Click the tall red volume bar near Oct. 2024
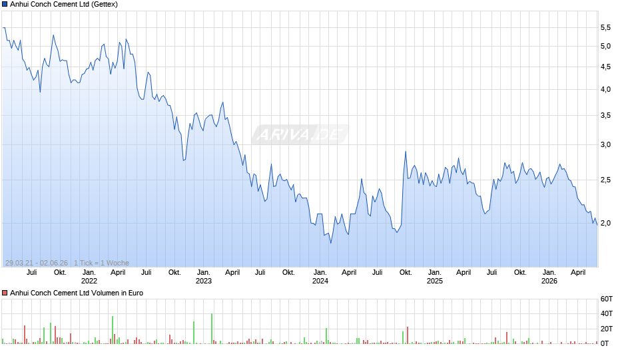 click(408, 335)
